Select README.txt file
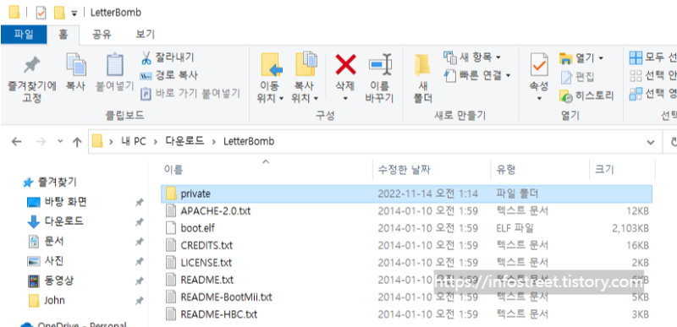 point(406,280)
